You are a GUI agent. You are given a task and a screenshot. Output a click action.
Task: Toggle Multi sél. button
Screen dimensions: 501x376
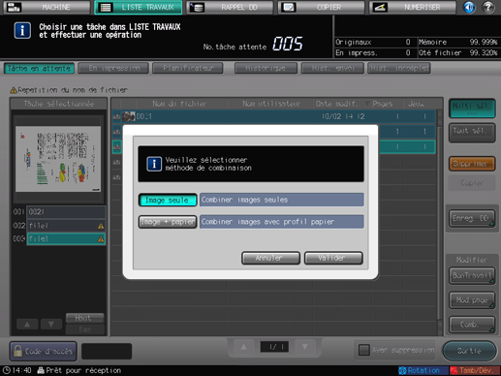472,109
